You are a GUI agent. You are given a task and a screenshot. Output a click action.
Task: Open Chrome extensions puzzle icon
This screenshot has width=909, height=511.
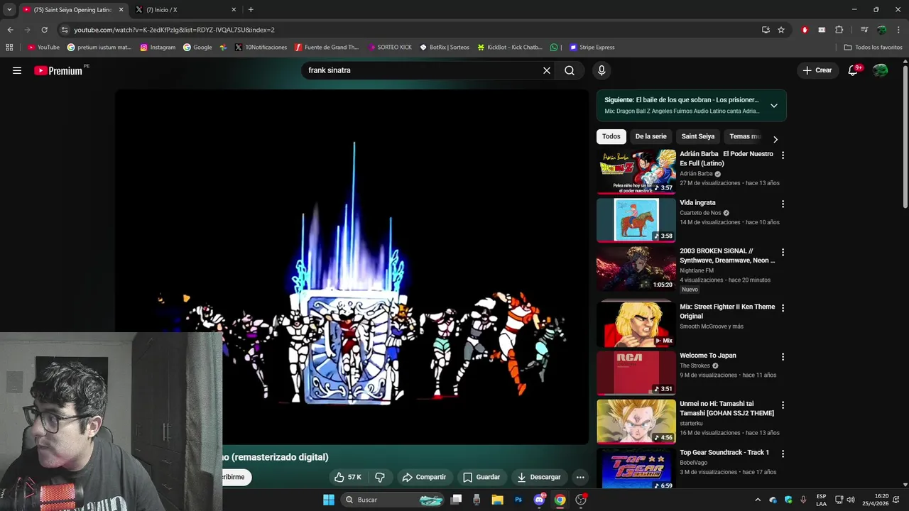pos(839,30)
